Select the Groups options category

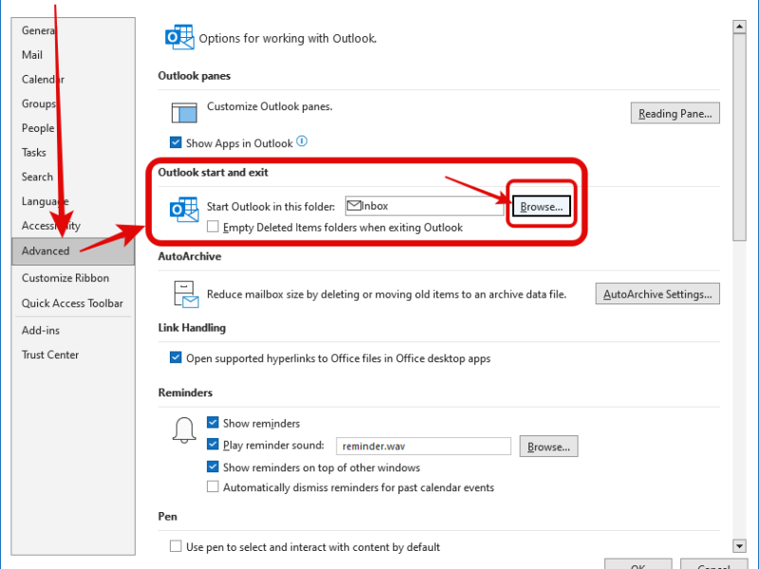73,103
